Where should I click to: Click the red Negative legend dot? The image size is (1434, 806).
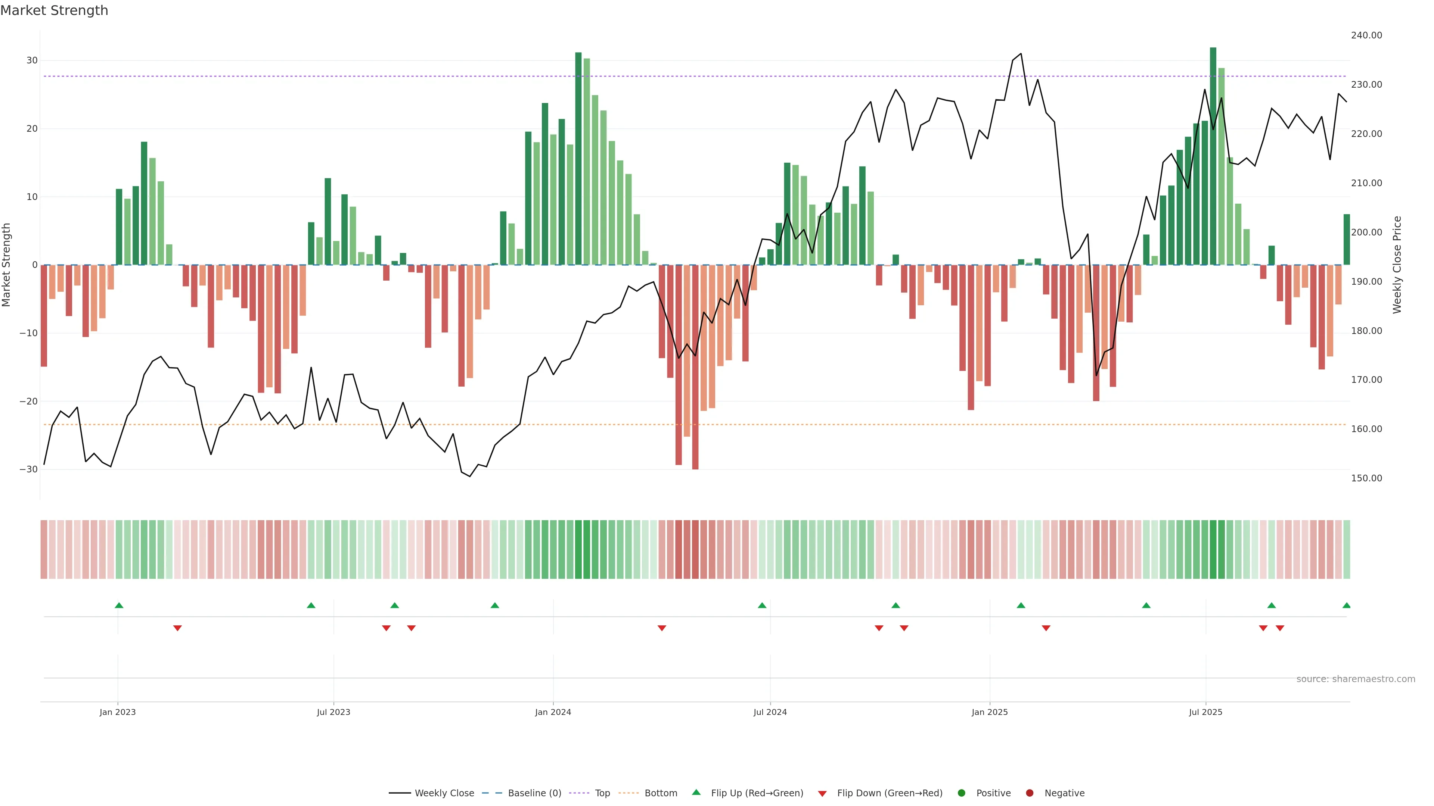pyautogui.click(x=1029, y=793)
